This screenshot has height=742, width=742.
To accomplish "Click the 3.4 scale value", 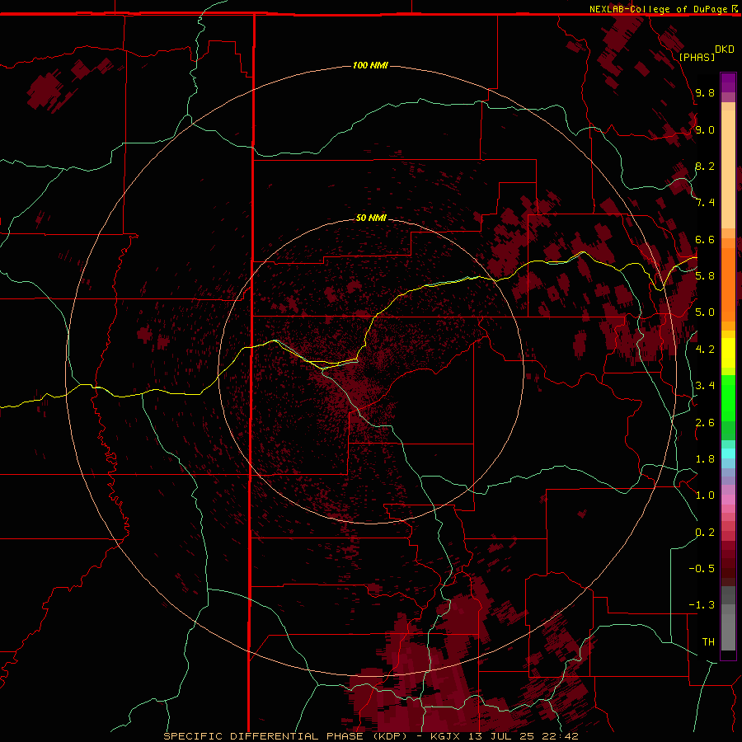I will pyautogui.click(x=705, y=386).
